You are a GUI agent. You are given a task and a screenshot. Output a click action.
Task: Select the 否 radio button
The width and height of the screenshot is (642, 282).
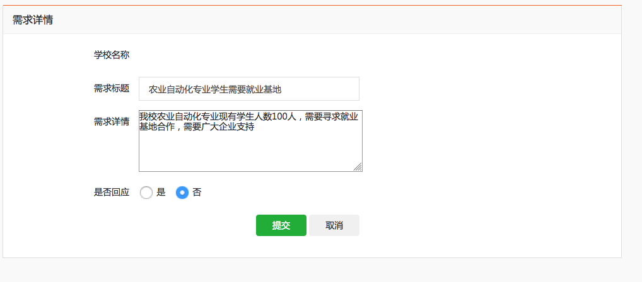point(182,193)
